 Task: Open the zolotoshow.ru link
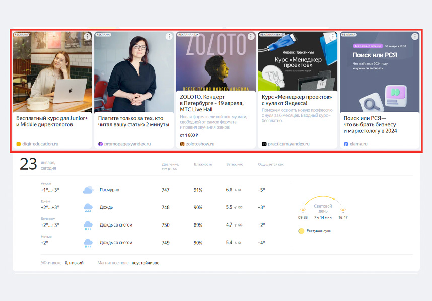point(200,144)
